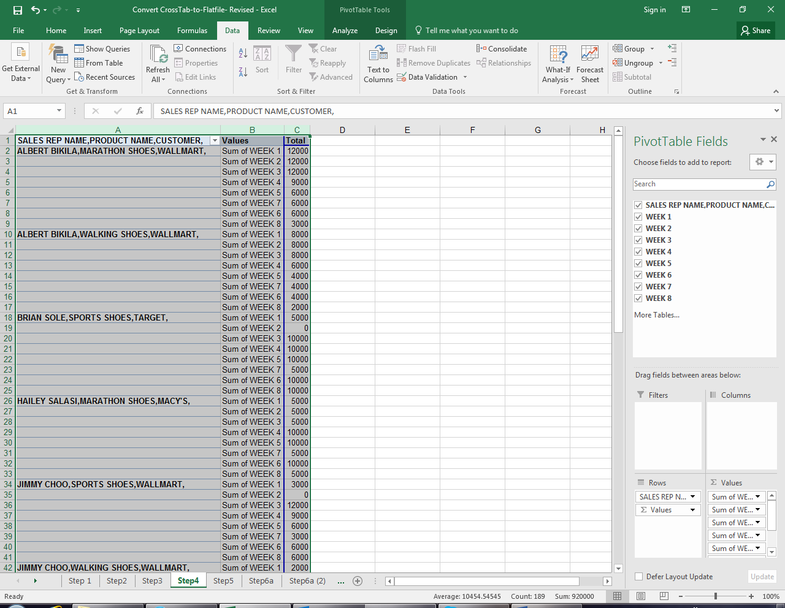The image size is (785, 608).
Task: Enable Defer Layout Update
Action: point(638,577)
